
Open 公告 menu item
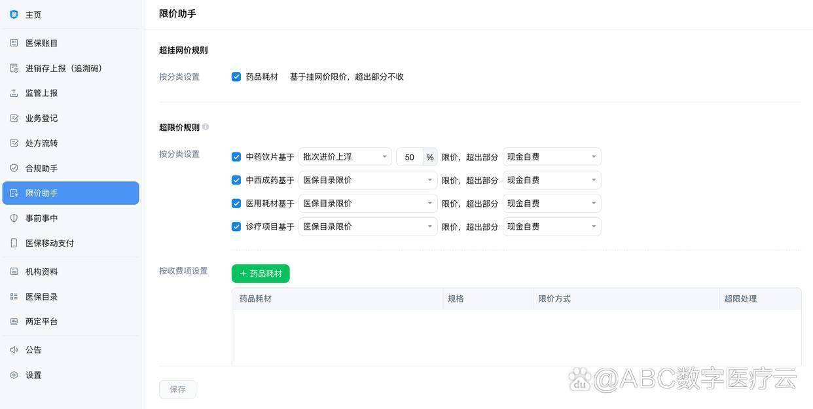tap(71, 350)
